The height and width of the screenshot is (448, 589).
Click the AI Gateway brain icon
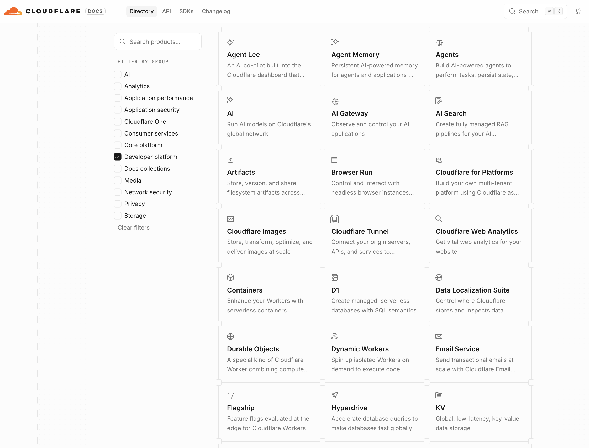point(335,101)
